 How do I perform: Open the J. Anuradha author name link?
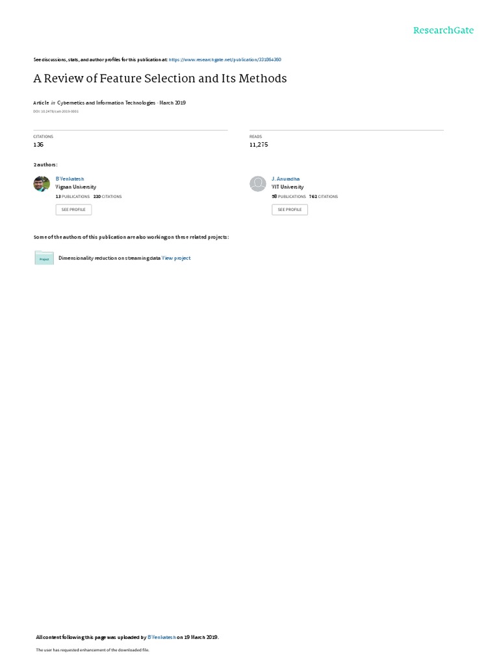coord(286,179)
